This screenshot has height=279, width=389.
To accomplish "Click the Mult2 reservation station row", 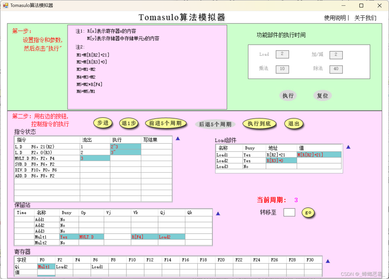I will click(113, 243).
